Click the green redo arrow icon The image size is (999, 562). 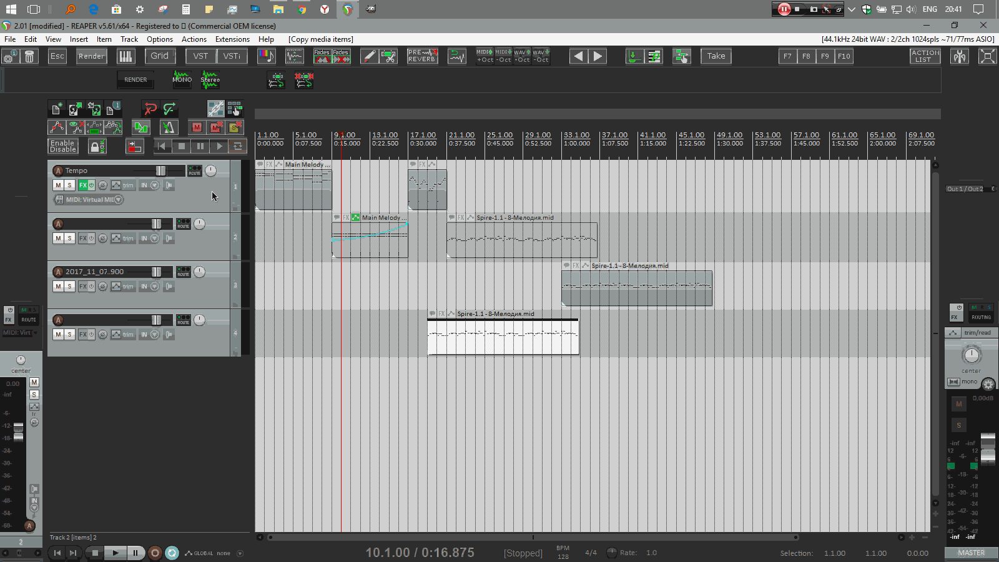coord(169,110)
